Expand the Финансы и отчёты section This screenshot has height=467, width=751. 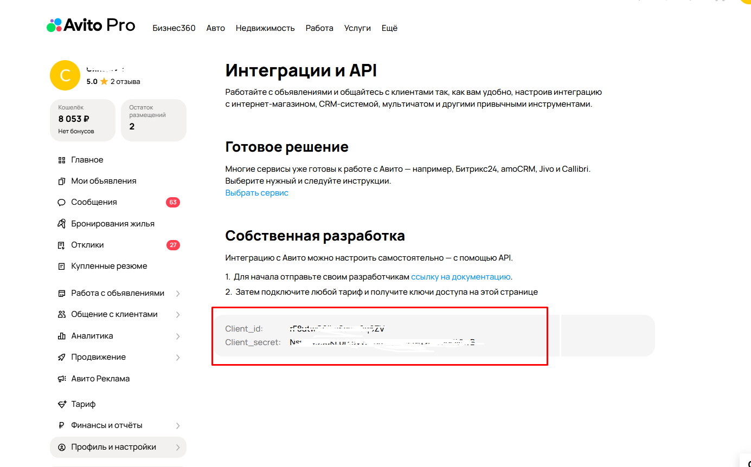178,425
